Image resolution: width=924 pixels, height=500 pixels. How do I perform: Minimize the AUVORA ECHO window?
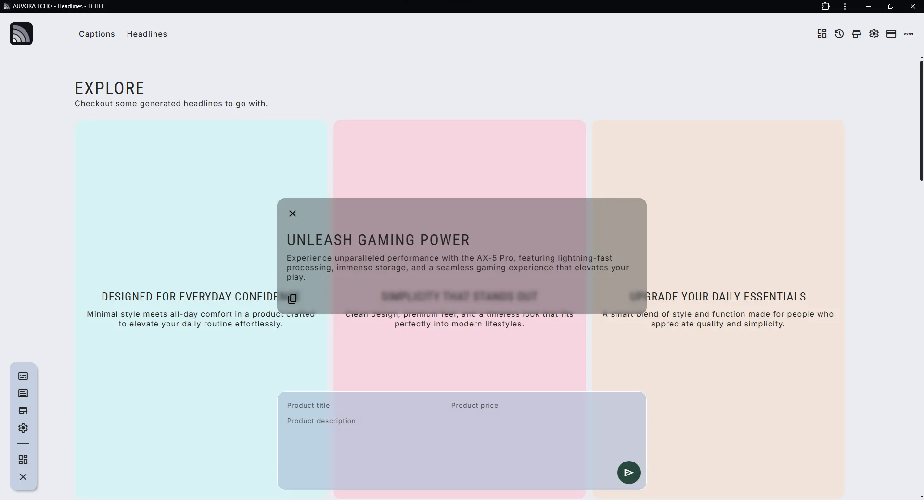pos(869,6)
